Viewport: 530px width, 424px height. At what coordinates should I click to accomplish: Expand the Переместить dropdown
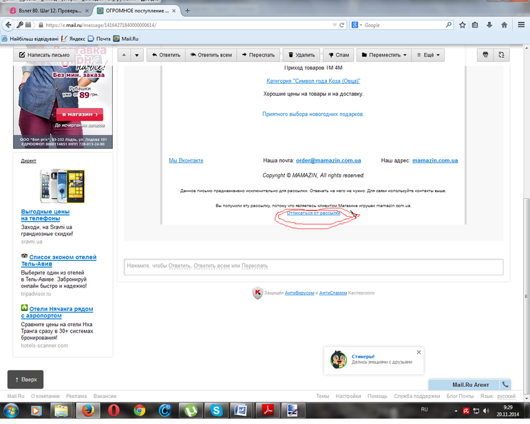tap(383, 55)
